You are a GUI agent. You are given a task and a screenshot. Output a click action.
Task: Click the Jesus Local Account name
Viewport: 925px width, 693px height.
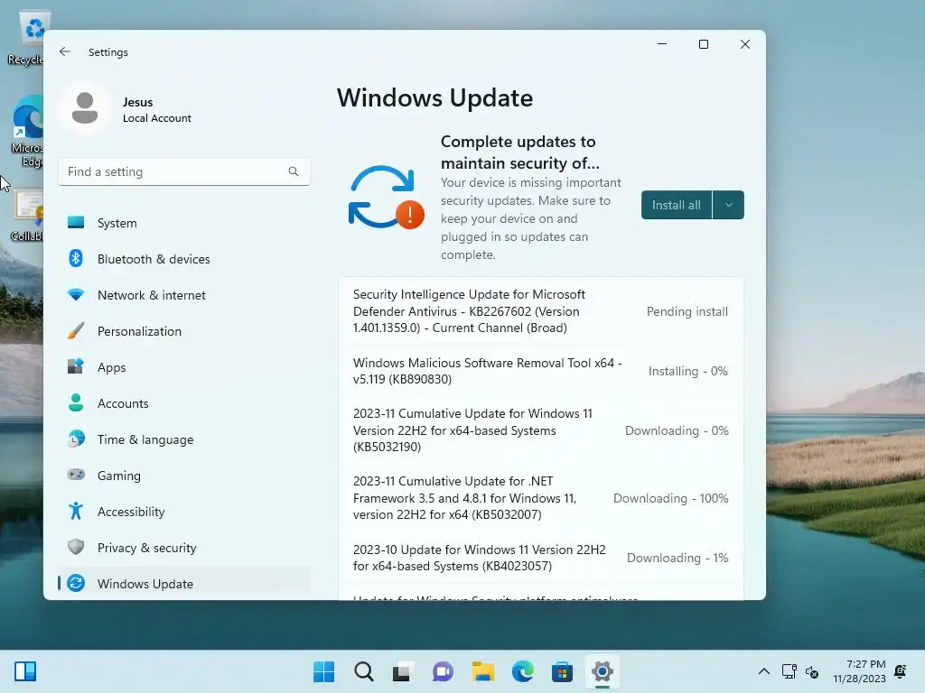click(x=156, y=109)
